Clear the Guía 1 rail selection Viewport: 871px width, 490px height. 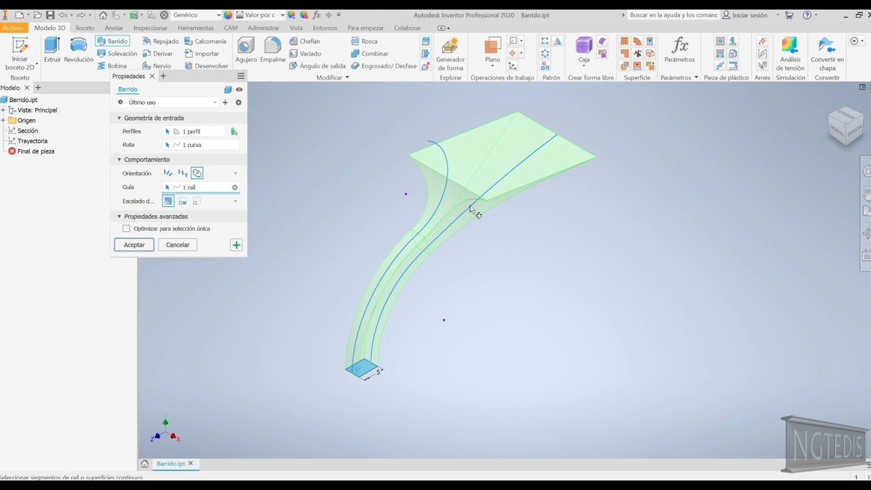tap(235, 187)
